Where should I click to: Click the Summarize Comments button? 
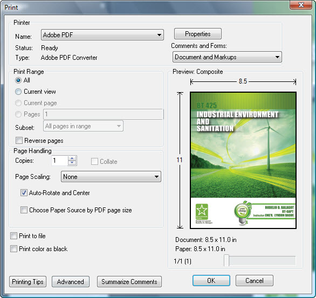[x=129, y=281]
